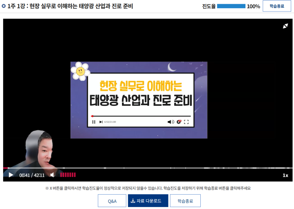Viewport: 294px width, 209px height.
Task: Adjust the red volume level bars
Action: click(x=68, y=175)
